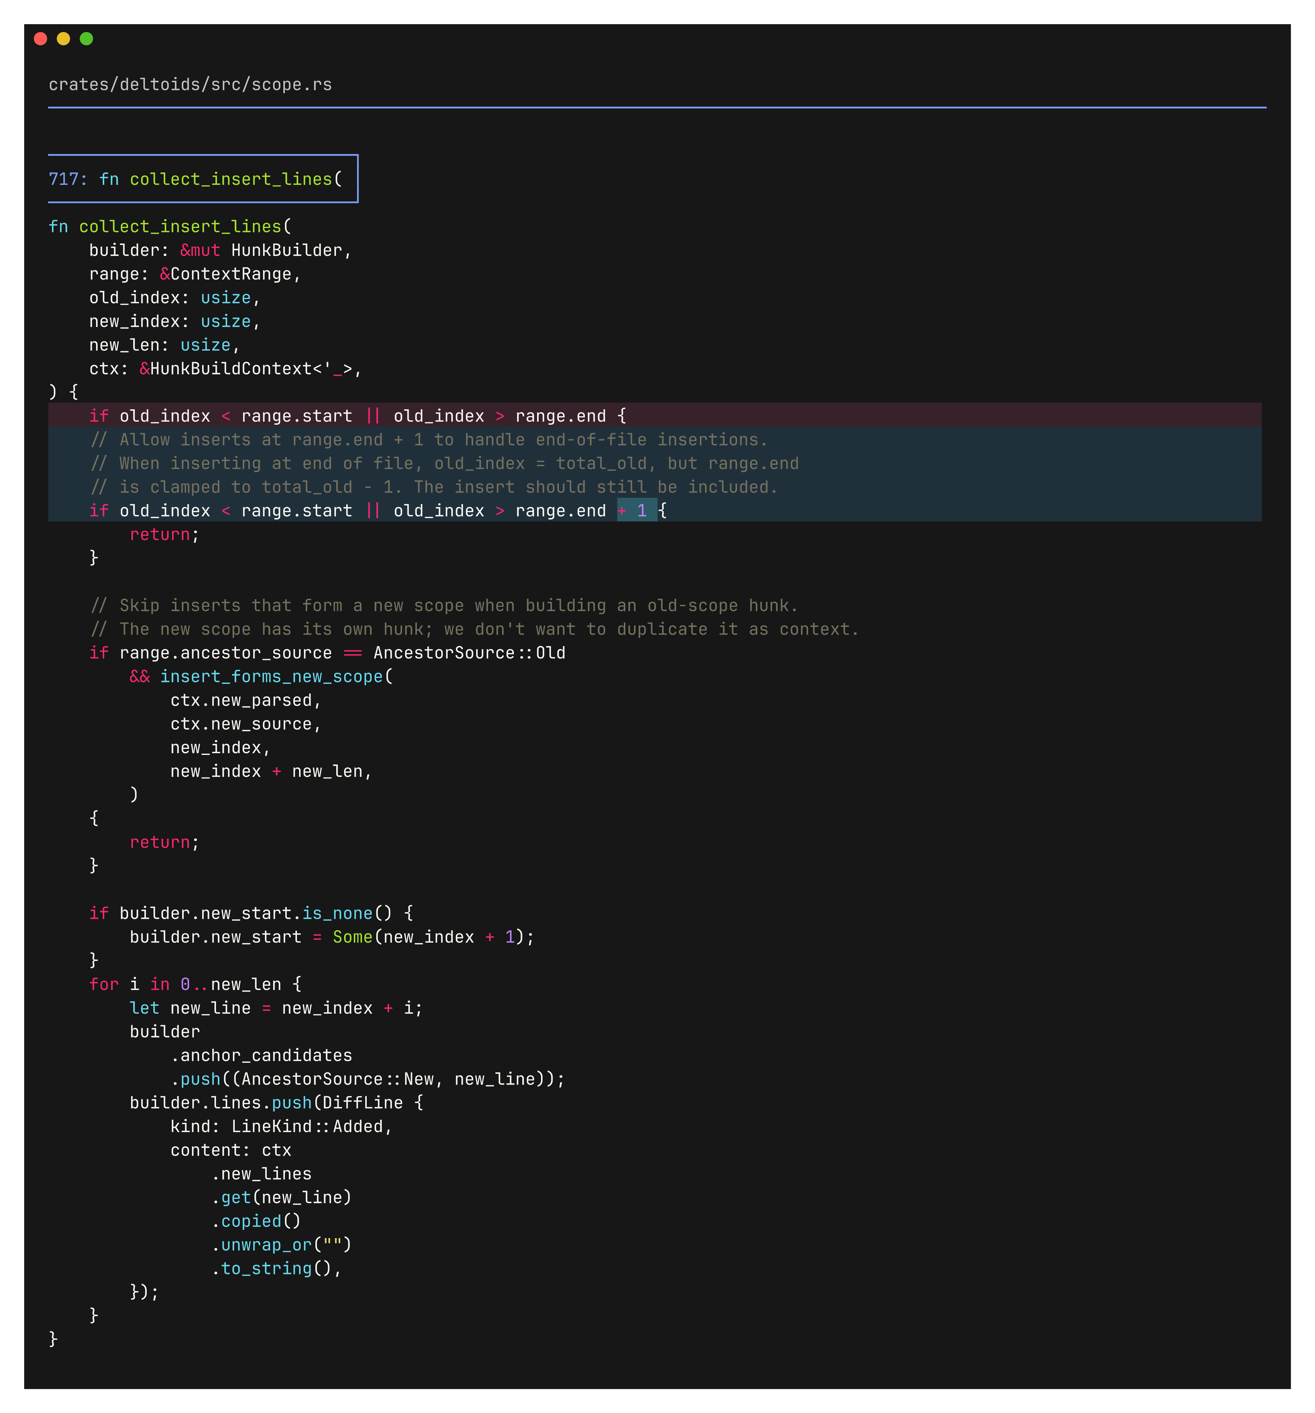Click the '.anchor_candidates' line
1315x1413 pixels.
tap(261, 1055)
